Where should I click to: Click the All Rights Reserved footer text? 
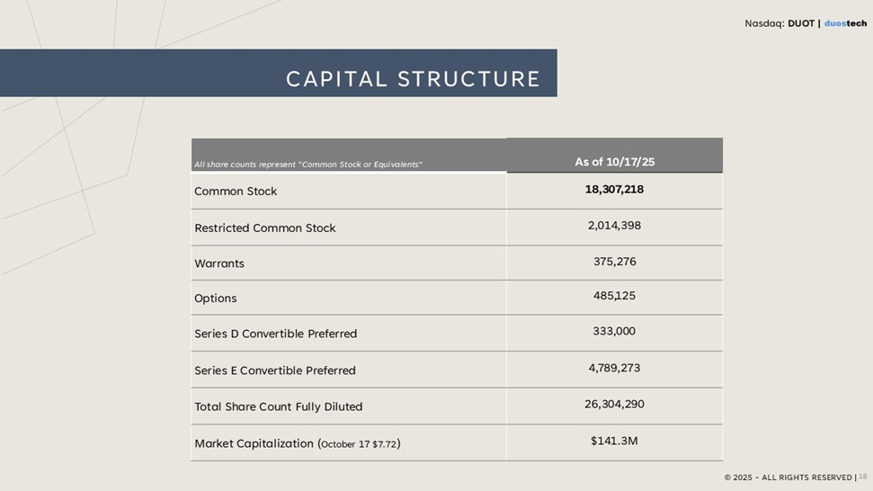788,478
